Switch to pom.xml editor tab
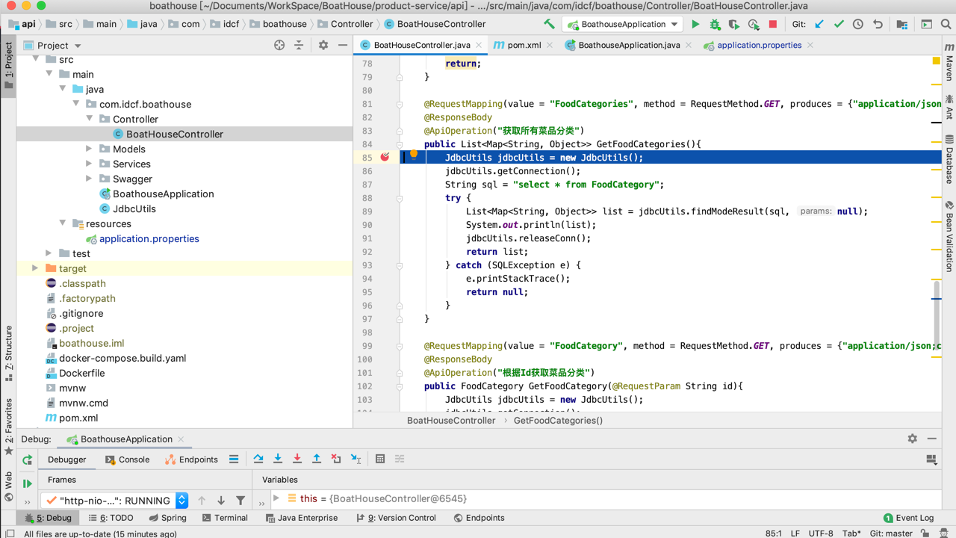Image resolution: width=956 pixels, height=538 pixels. (x=524, y=45)
